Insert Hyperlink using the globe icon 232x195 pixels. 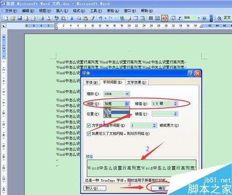point(122,18)
